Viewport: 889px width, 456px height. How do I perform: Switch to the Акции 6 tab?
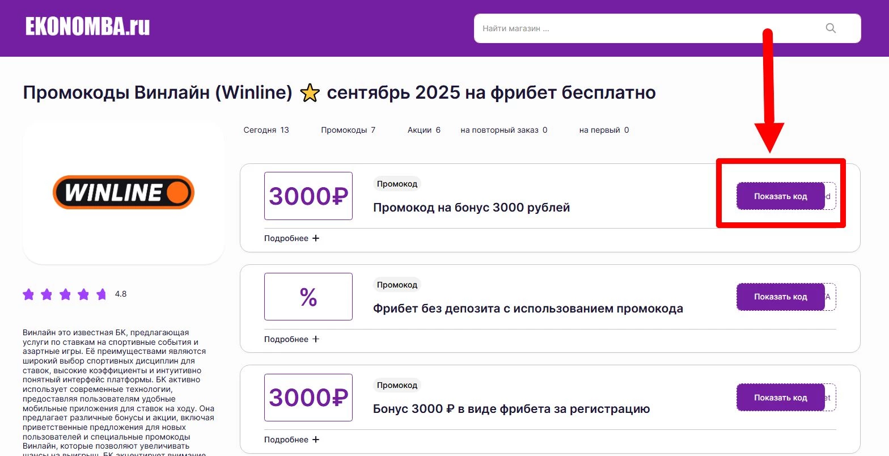(x=424, y=130)
